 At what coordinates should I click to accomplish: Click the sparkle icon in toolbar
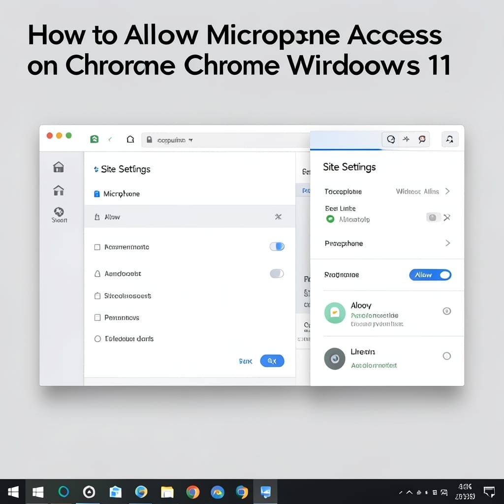pyautogui.click(x=406, y=139)
